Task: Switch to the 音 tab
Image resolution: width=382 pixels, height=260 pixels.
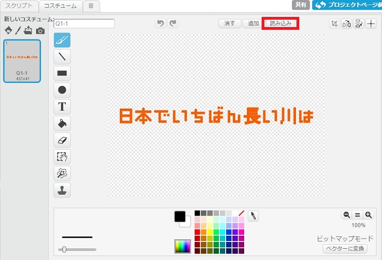Action: [x=91, y=6]
